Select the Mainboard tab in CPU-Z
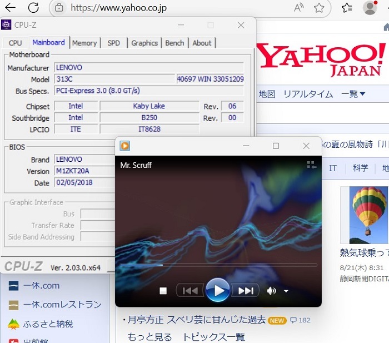The image size is (389, 343). (49, 42)
